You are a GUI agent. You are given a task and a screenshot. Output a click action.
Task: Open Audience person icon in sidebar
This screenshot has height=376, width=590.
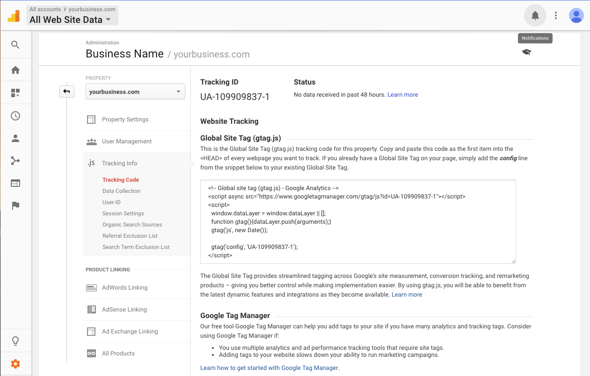coord(15,138)
